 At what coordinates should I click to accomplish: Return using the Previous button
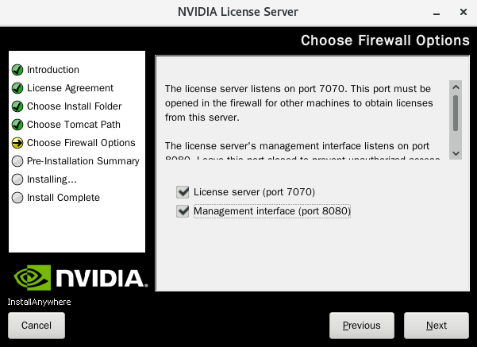click(x=362, y=326)
